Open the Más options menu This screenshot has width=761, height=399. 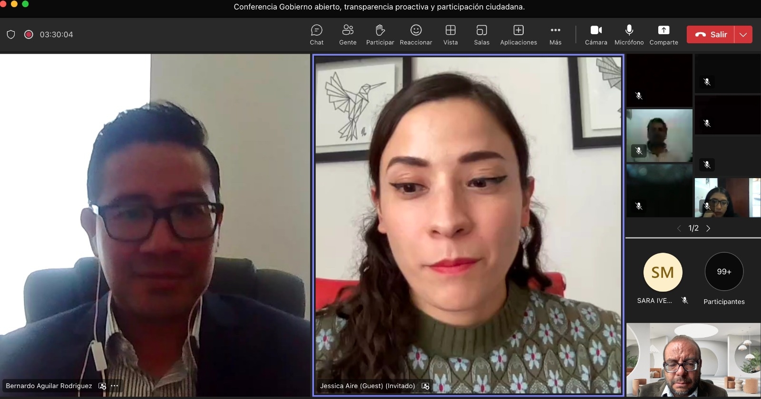pyautogui.click(x=555, y=35)
